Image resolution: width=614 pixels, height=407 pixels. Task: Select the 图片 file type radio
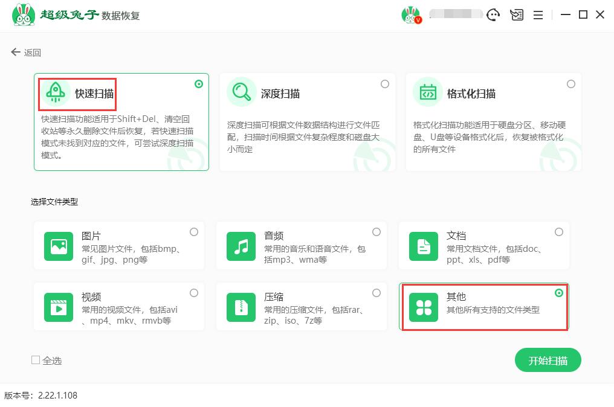194,232
